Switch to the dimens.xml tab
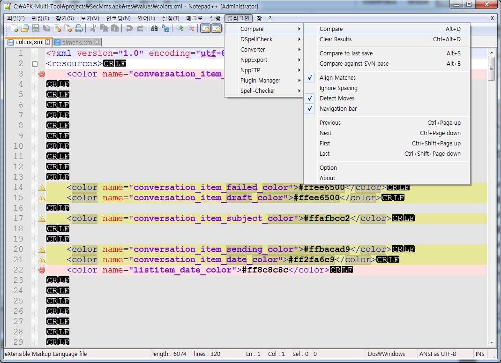The height and width of the screenshot is (363, 501). pyautogui.click(x=77, y=42)
